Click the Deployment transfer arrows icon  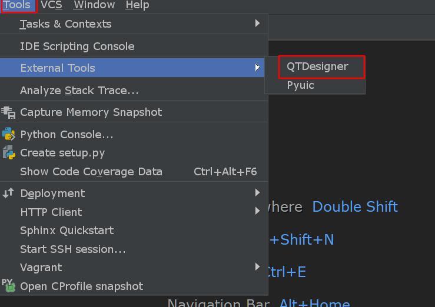tap(8, 193)
